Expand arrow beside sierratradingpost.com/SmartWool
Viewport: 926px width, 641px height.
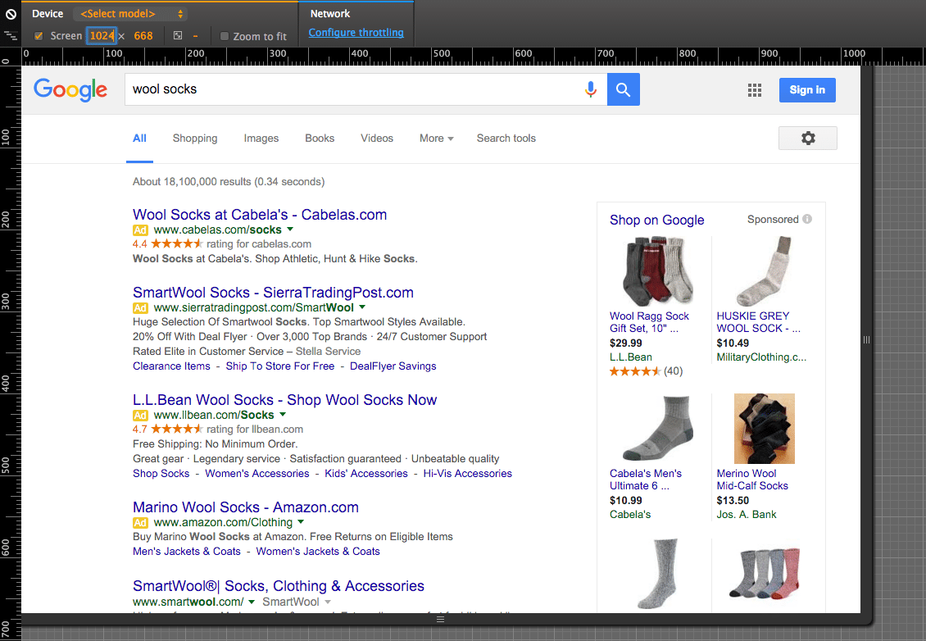(362, 307)
